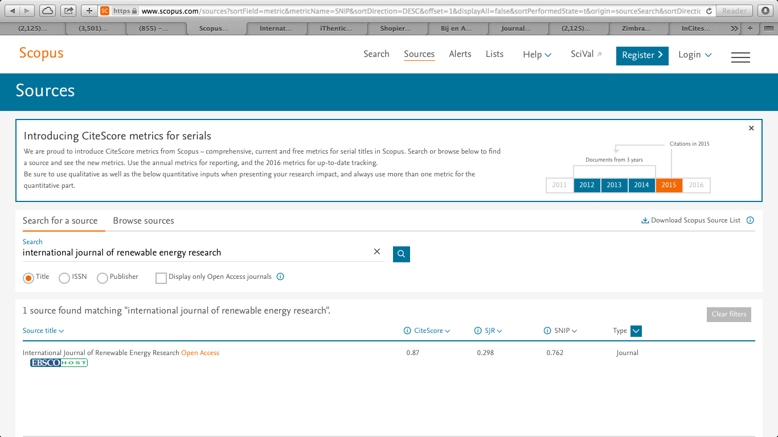Image resolution: width=778 pixels, height=437 pixels.
Task: Click the SJR value 0.298
Action: tap(485, 353)
